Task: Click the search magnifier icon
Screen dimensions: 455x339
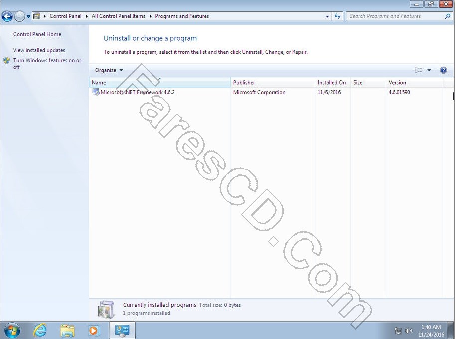Action: tap(448, 16)
